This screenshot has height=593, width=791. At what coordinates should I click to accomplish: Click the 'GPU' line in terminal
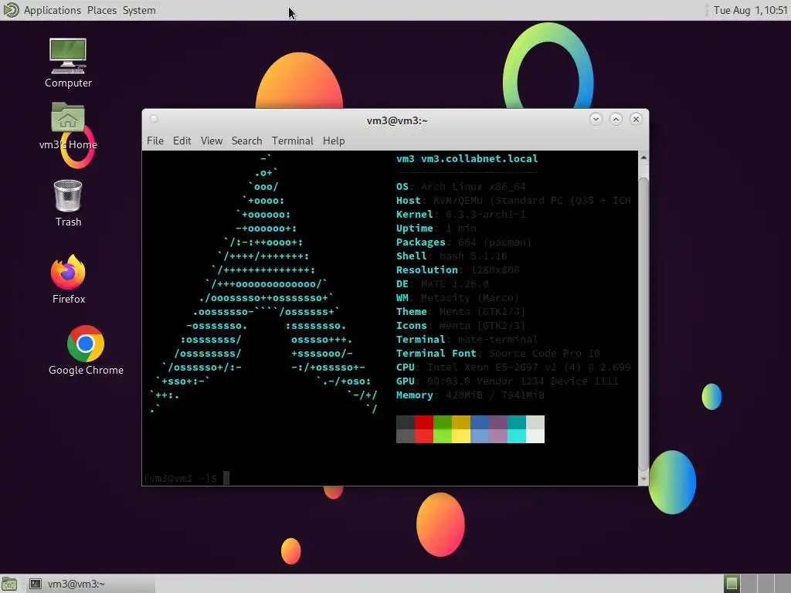507,381
